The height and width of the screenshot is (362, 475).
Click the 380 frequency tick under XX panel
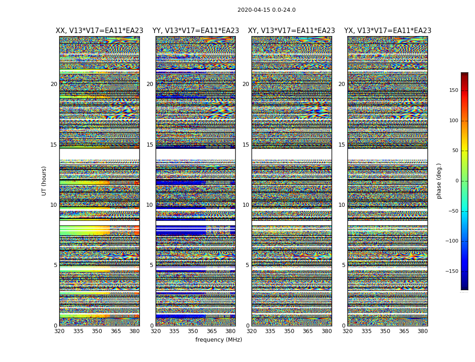[134, 331]
